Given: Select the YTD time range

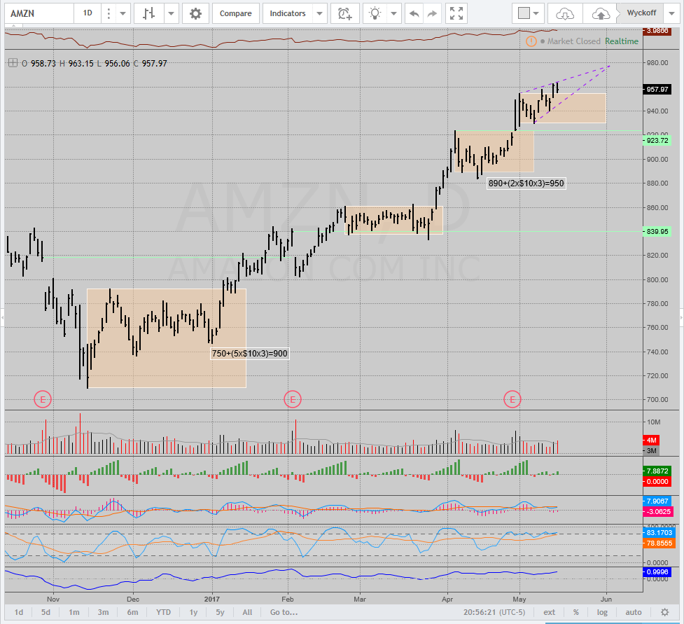Looking at the screenshot, I should pos(163,612).
